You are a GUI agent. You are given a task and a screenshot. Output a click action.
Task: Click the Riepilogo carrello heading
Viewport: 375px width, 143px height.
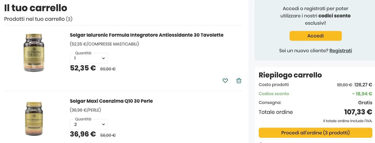290,75
